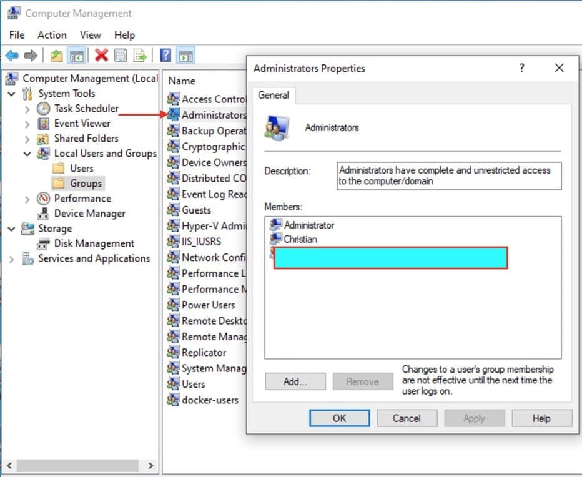Open the Action menu
The image size is (582, 477).
[x=52, y=35]
